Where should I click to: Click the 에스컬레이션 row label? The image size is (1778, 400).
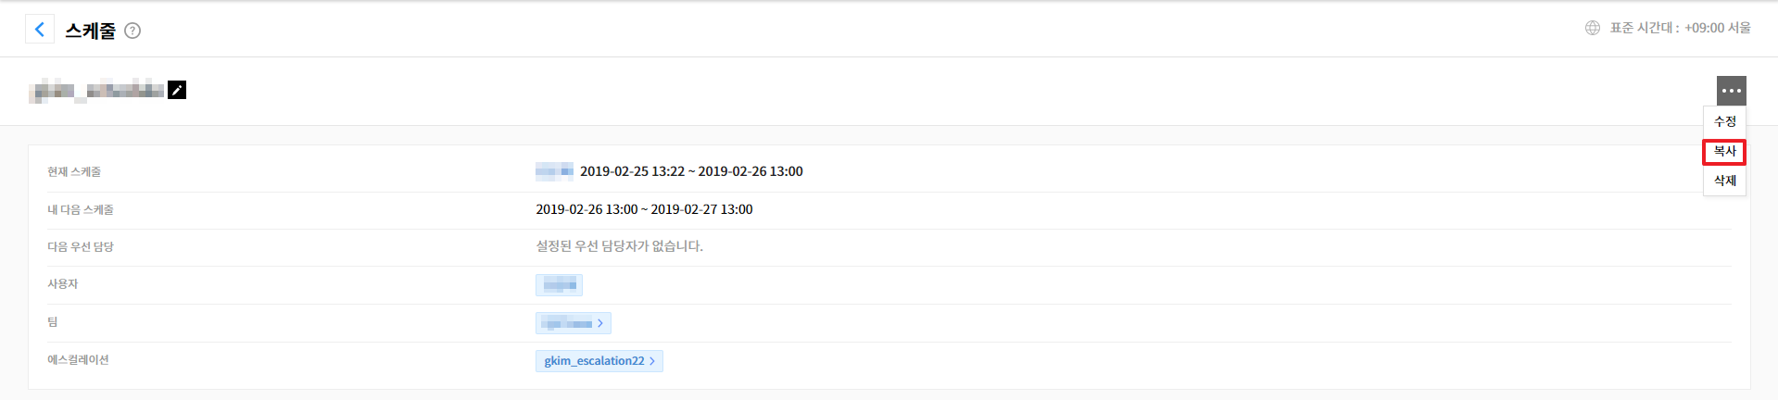pos(78,360)
